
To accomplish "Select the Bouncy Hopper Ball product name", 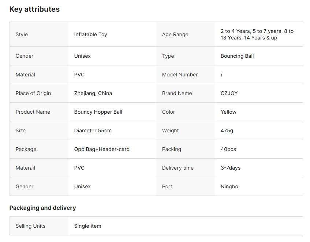I will tap(98, 112).
